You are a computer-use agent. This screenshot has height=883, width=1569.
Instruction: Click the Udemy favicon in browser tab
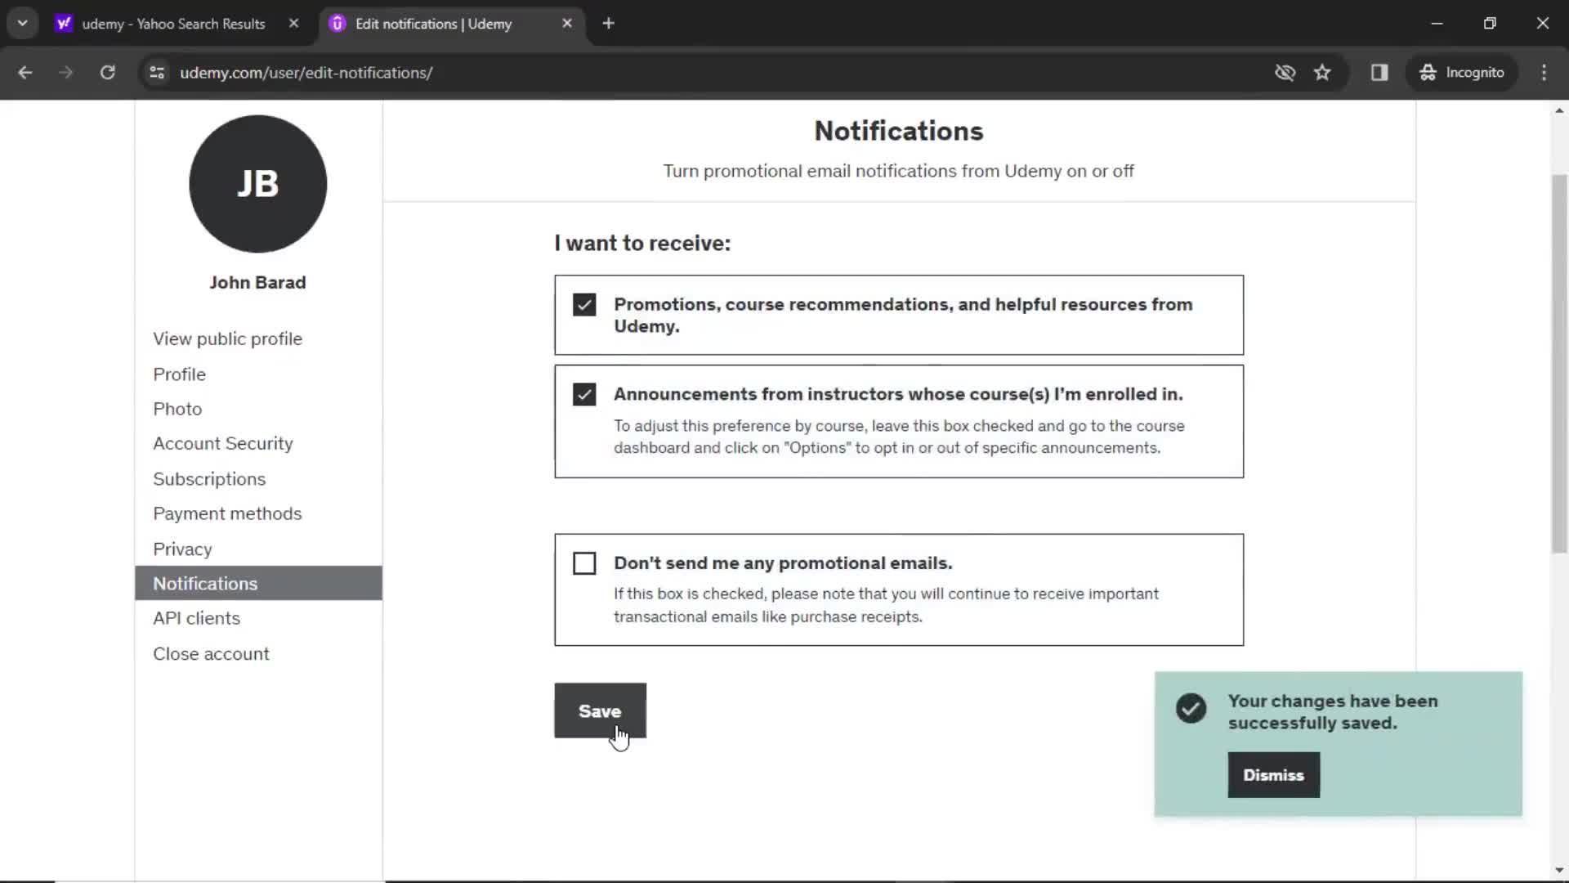pos(337,24)
